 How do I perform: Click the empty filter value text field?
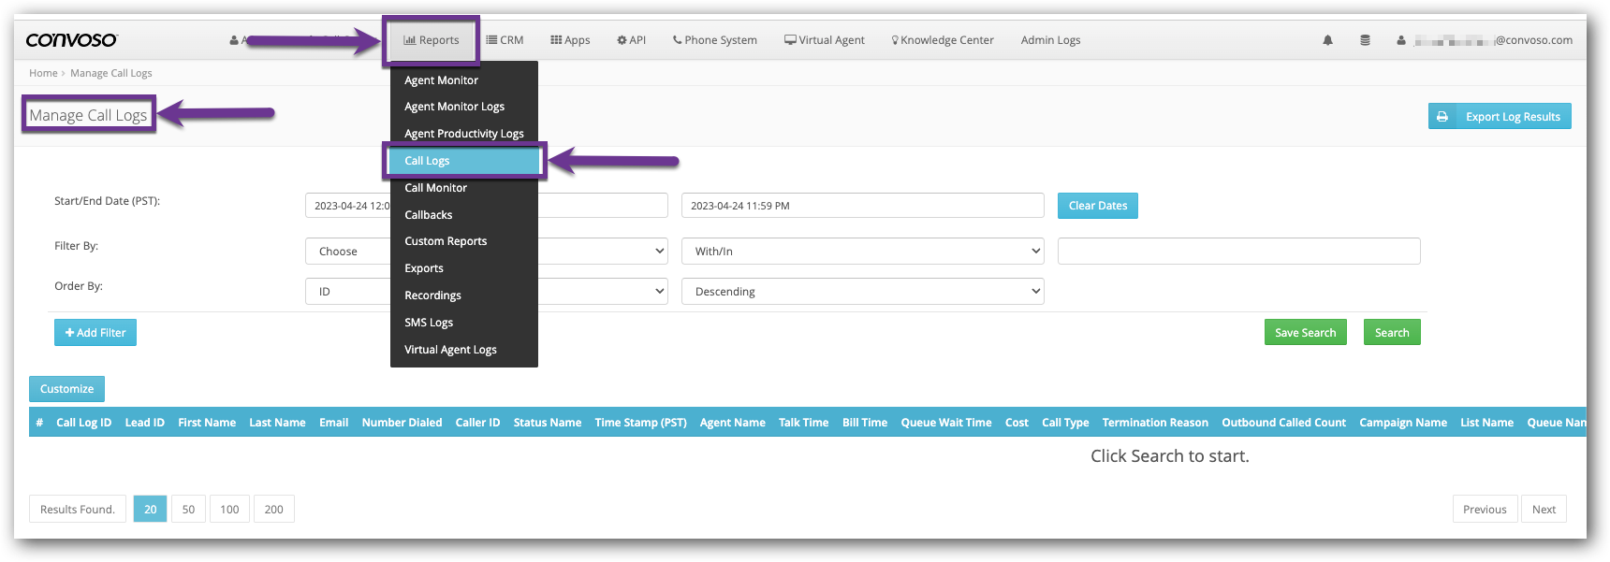coord(1239,252)
